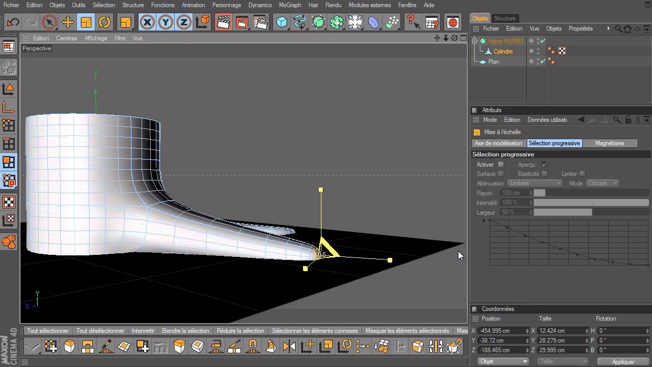The image size is (652, 367).
Task: Open the array modeling objects icon
Action: pyautogui.click(x=337, y=22)
